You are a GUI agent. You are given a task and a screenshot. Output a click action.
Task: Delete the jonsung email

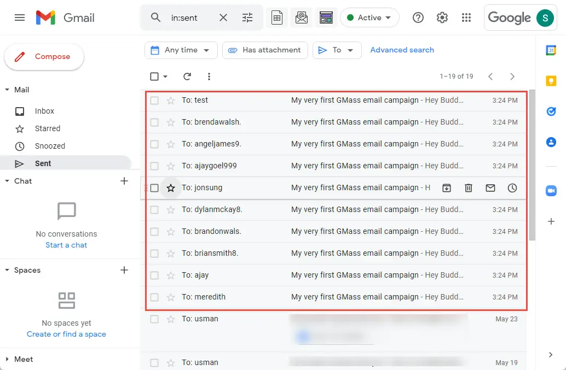(468, 187)
